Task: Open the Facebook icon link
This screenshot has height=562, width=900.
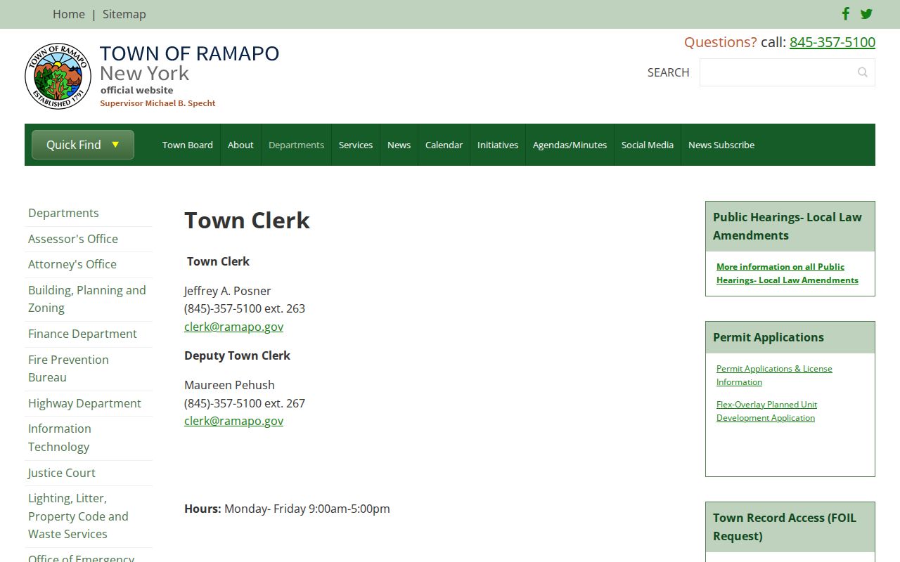Action: point(846,14)
